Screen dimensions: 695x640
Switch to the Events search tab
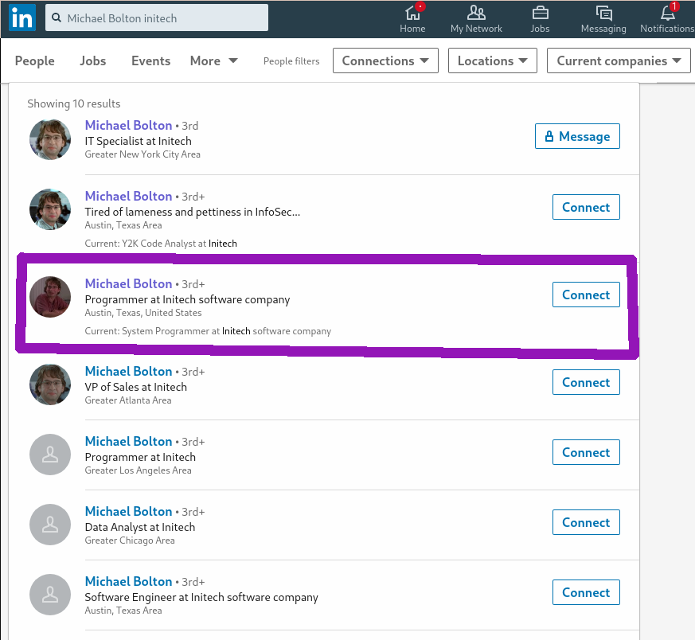(150, 60)
